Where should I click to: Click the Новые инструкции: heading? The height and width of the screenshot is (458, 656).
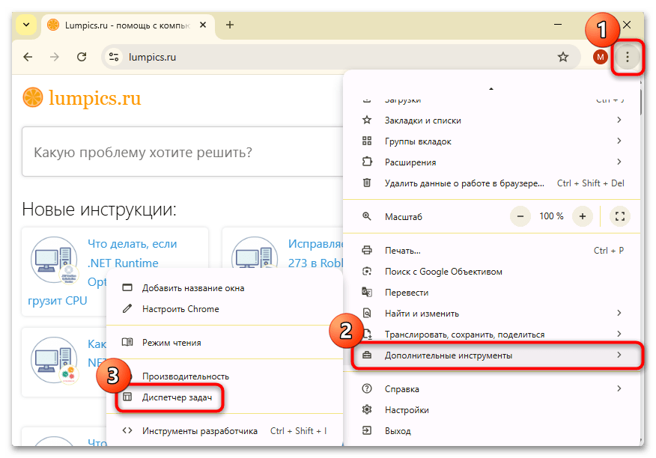coord(99,209)
